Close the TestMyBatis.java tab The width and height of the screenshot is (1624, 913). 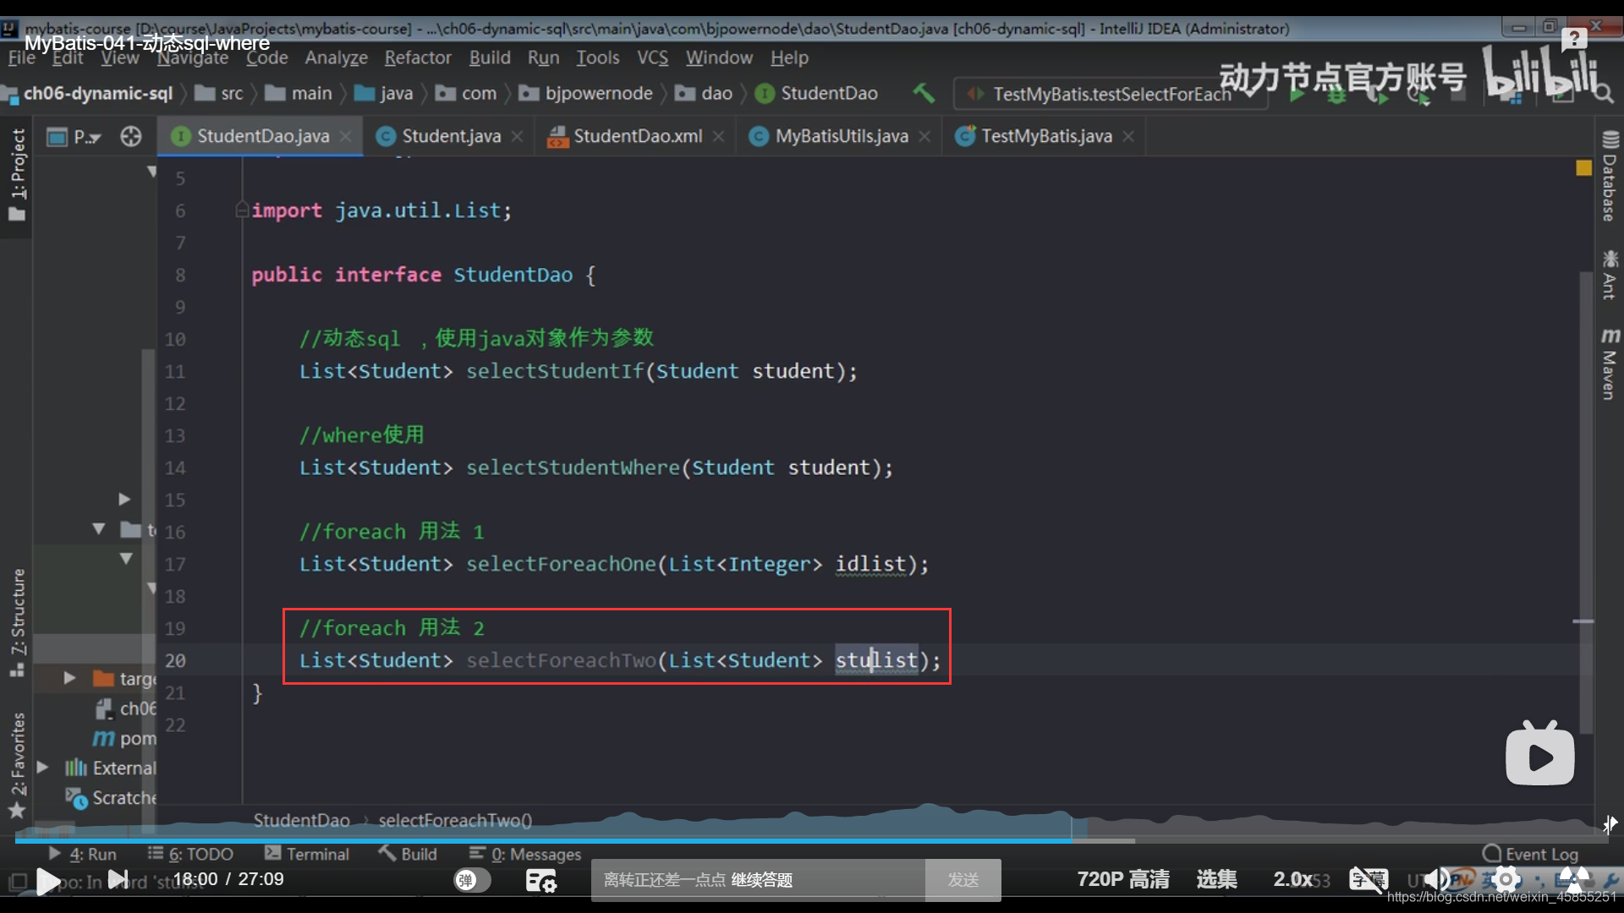(1127, 136)
